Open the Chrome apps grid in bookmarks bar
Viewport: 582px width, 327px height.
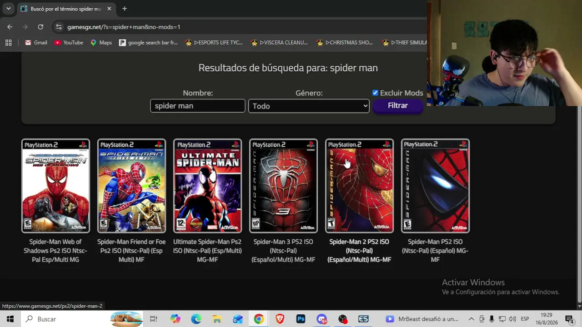click(x=8, y=43)
